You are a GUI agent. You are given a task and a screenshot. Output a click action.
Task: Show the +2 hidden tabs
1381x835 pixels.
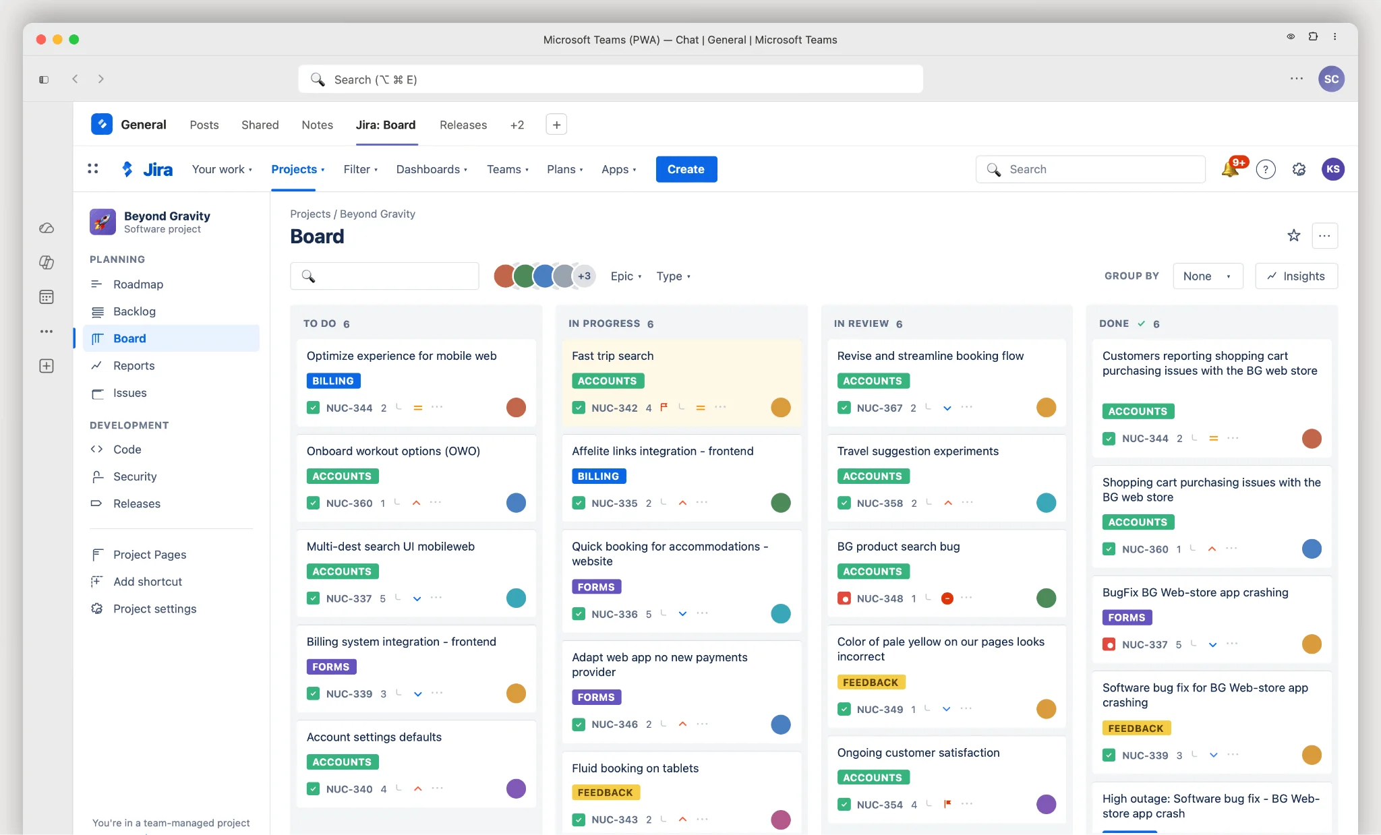(517, 125)
